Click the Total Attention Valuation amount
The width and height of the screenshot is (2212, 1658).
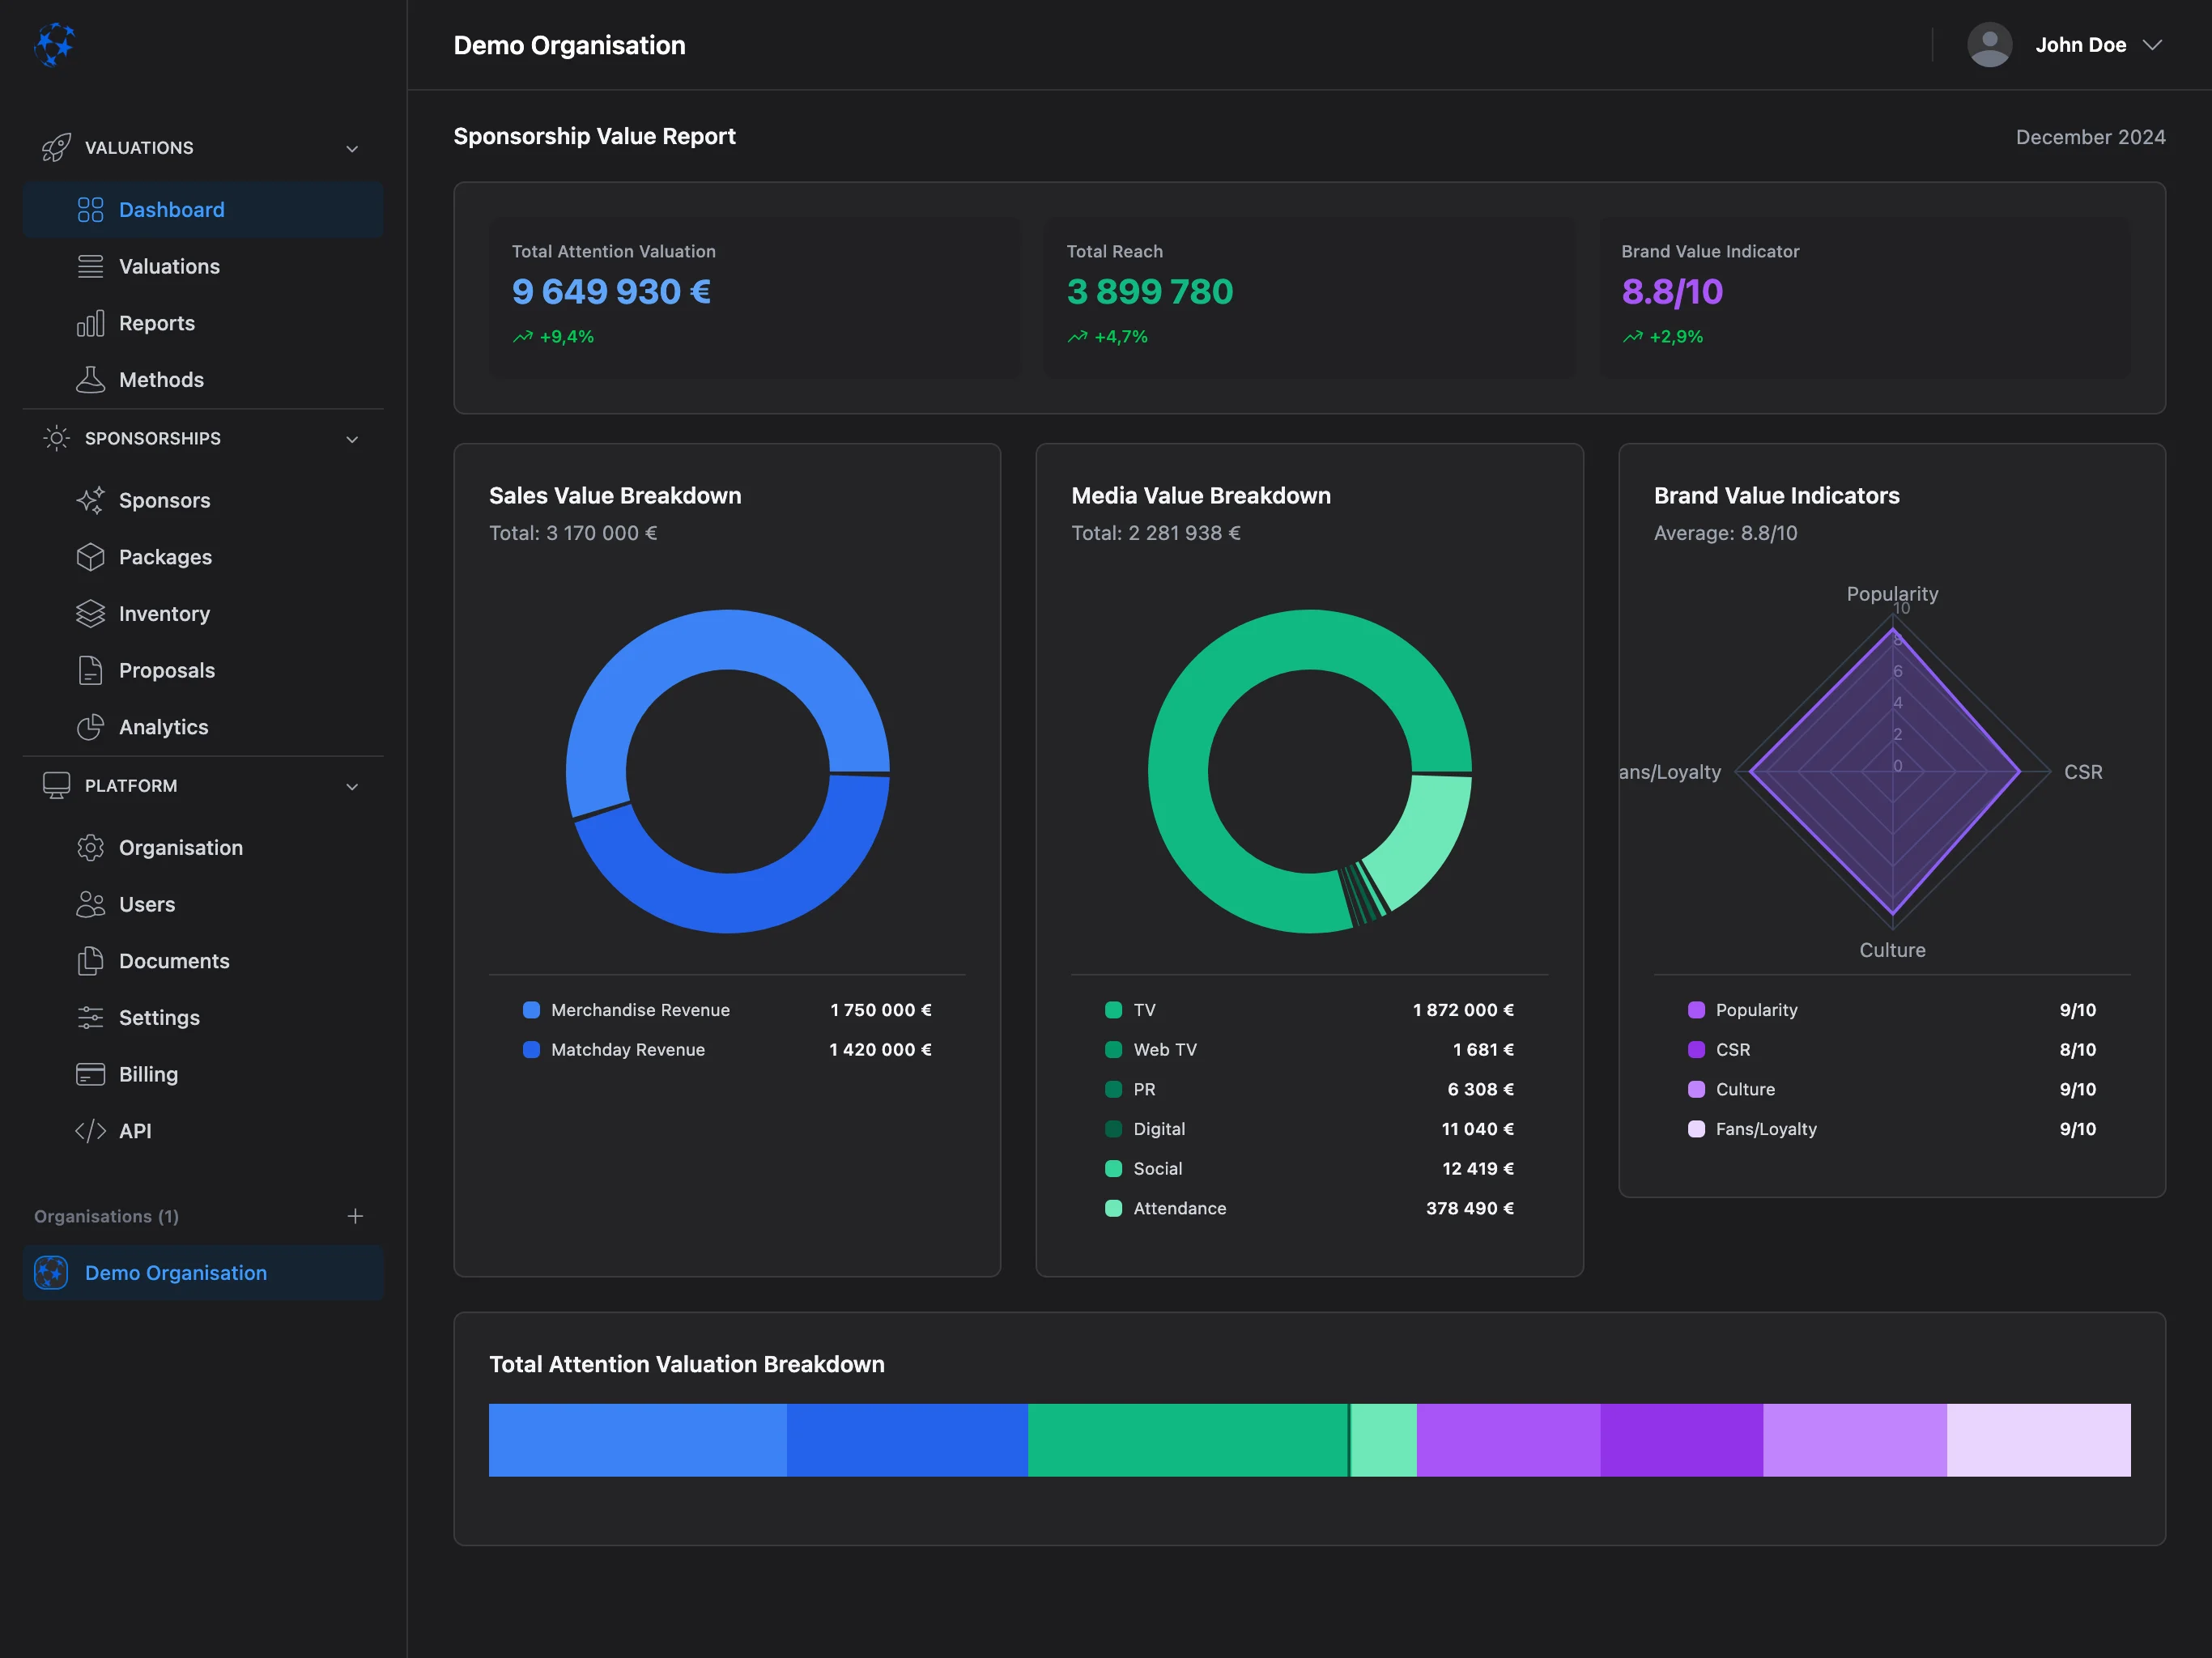(x=611, y=292)
